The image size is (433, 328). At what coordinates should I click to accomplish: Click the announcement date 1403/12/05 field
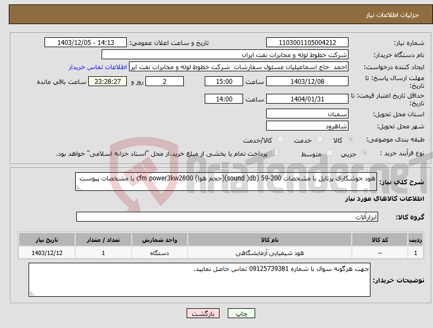click(86, 43)
